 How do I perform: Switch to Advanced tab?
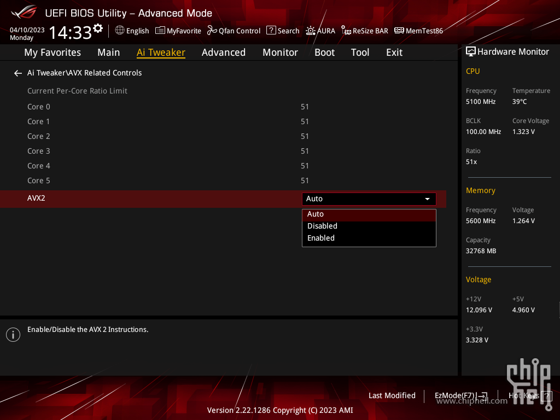point(224,52)
